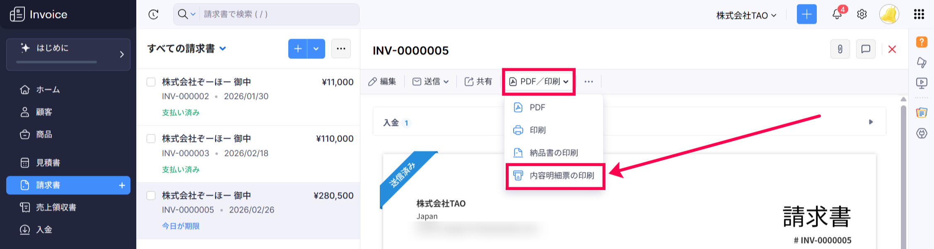This screenshot has height=249, width=934.
Task: Open the settings gear icon
Action: (x=862, y=14)
